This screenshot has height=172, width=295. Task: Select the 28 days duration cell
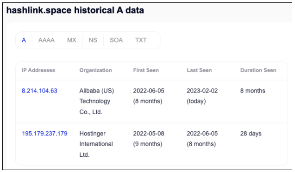pos(251,134)
